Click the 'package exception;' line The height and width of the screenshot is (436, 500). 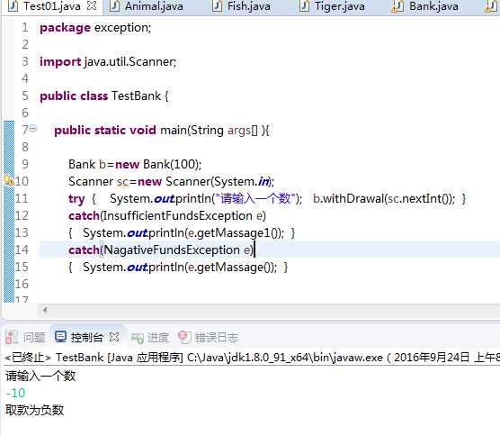point(95,28)
